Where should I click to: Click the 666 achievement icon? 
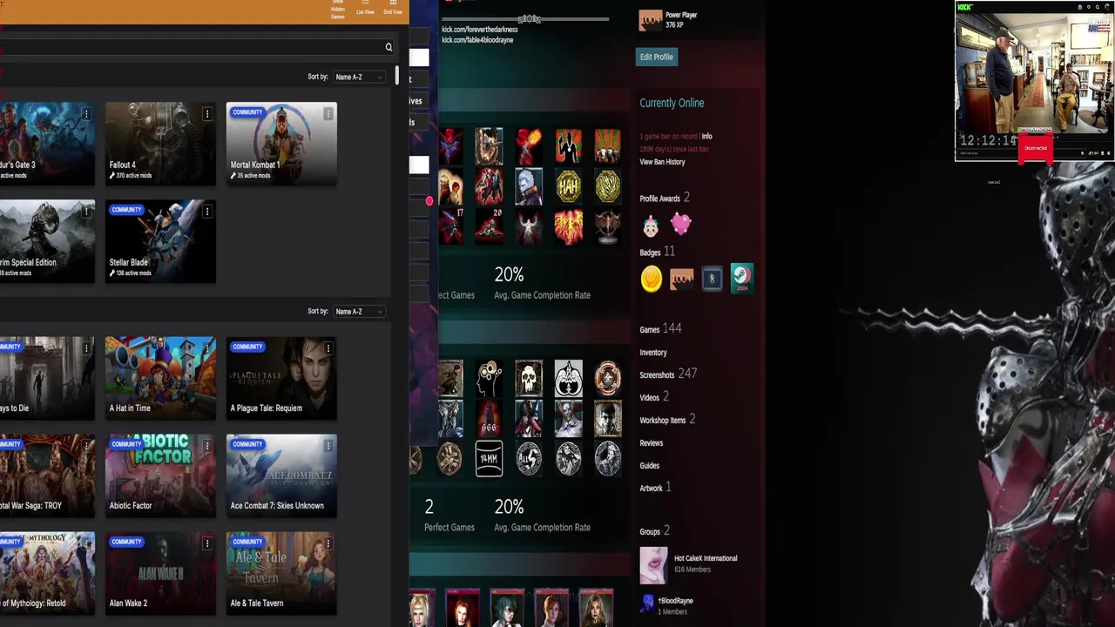(489, 419)
